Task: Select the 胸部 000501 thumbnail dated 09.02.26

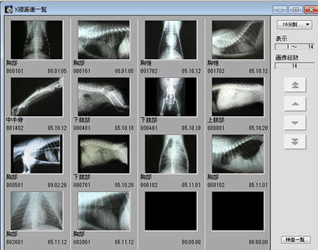Action: click(x=37, y=154)
